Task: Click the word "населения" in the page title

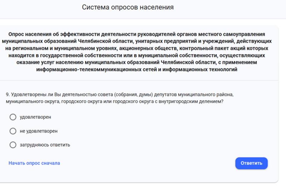Action: point(158,7)
